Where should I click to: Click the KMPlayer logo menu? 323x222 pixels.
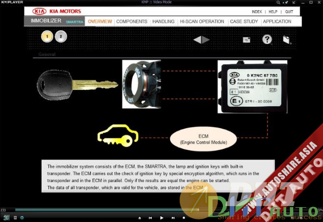point(12,2)
